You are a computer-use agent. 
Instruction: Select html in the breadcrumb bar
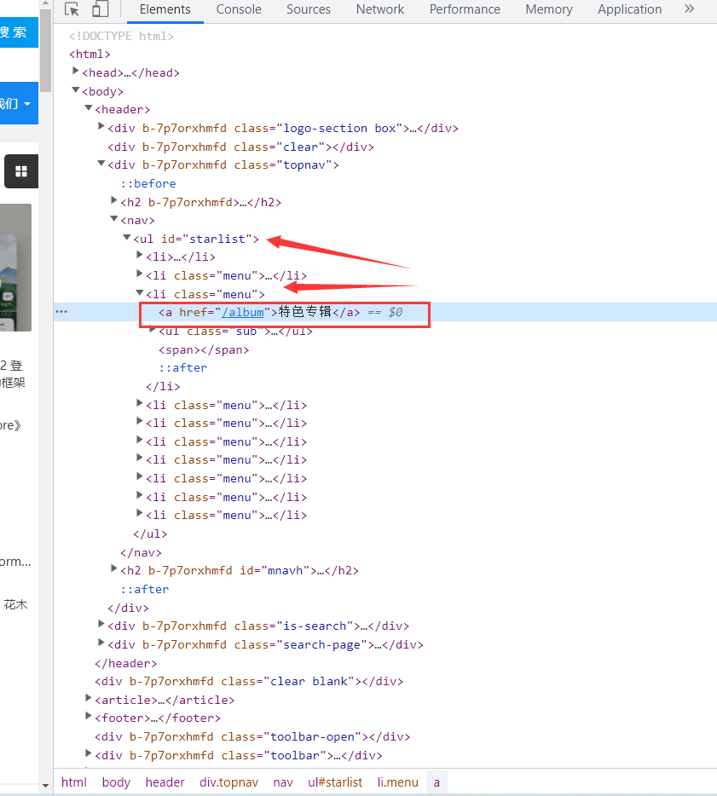(74, 782)
